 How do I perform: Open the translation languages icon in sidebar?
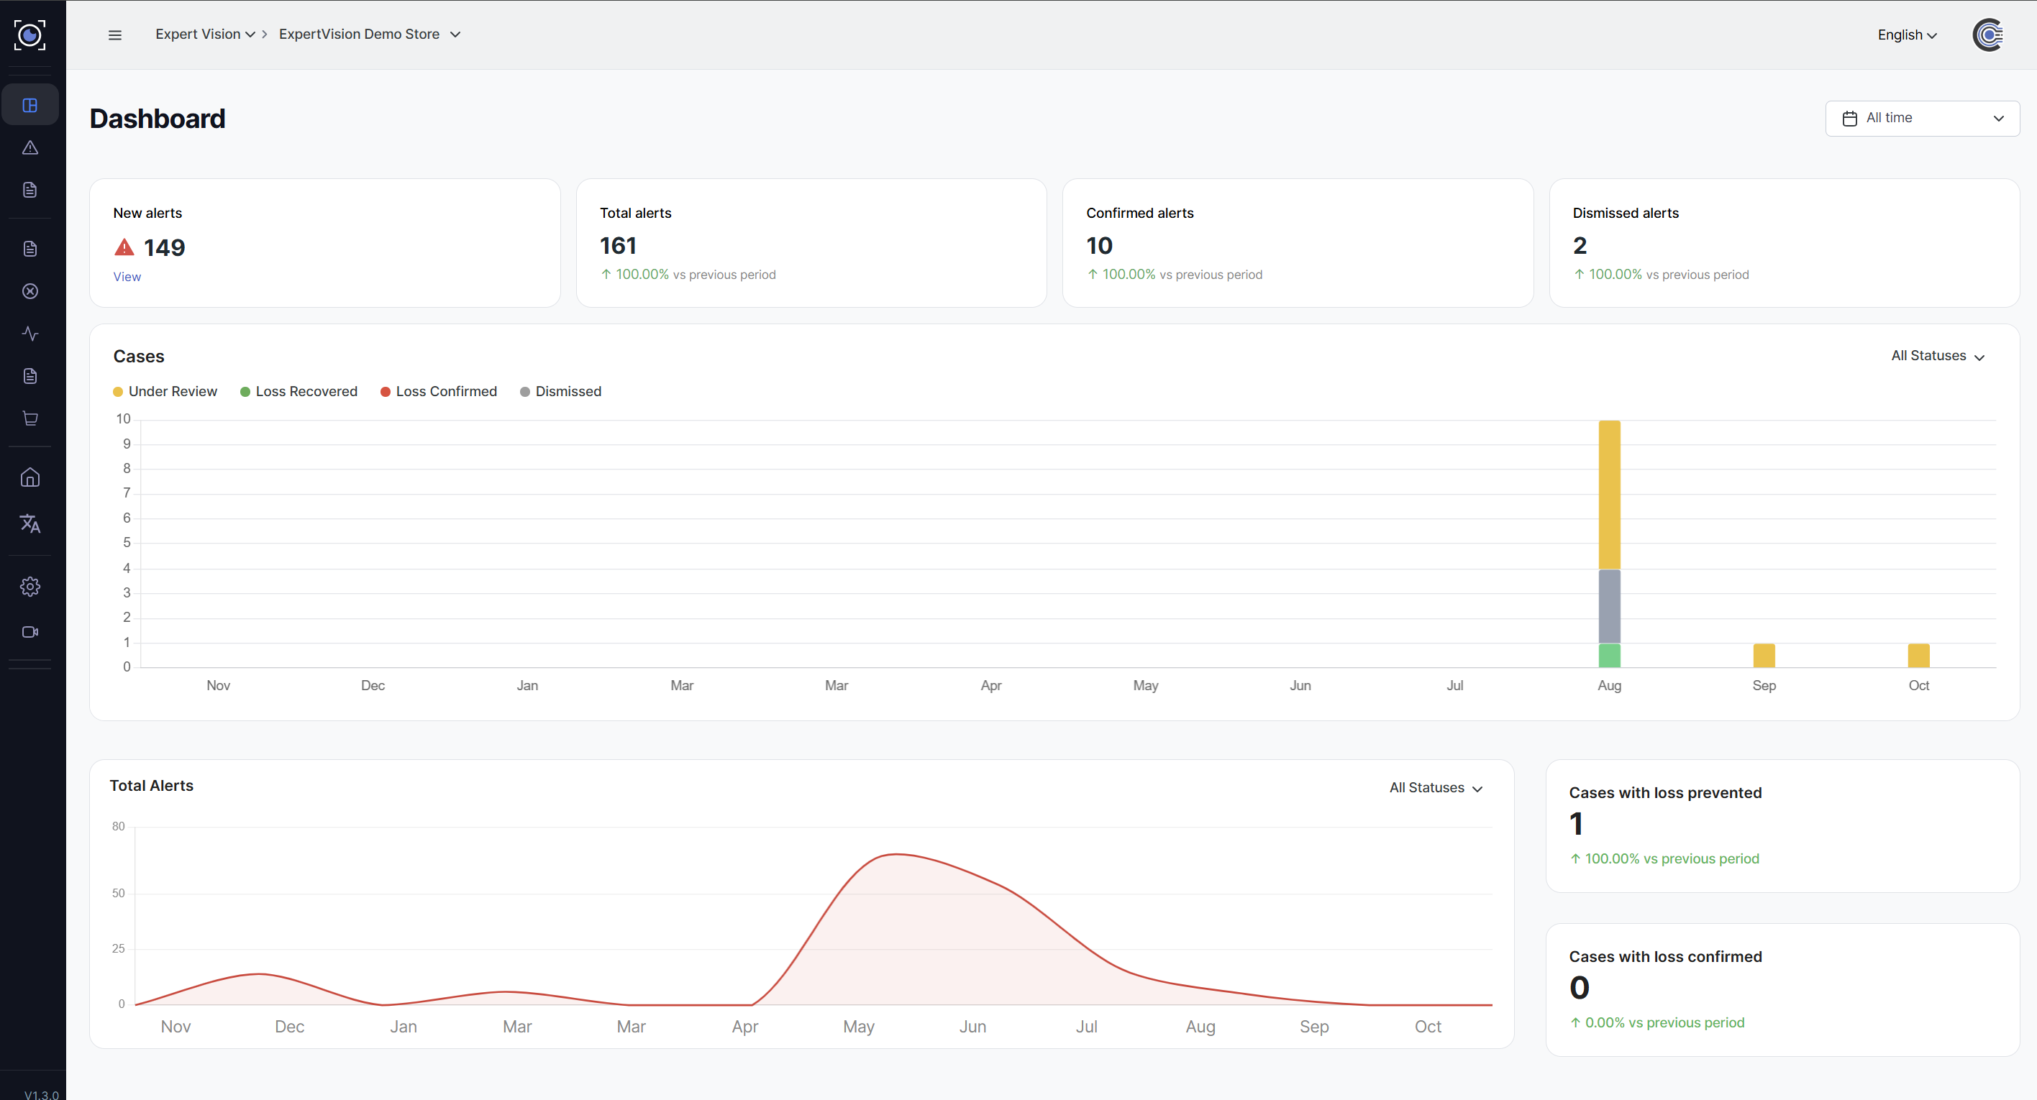(30, 523)
